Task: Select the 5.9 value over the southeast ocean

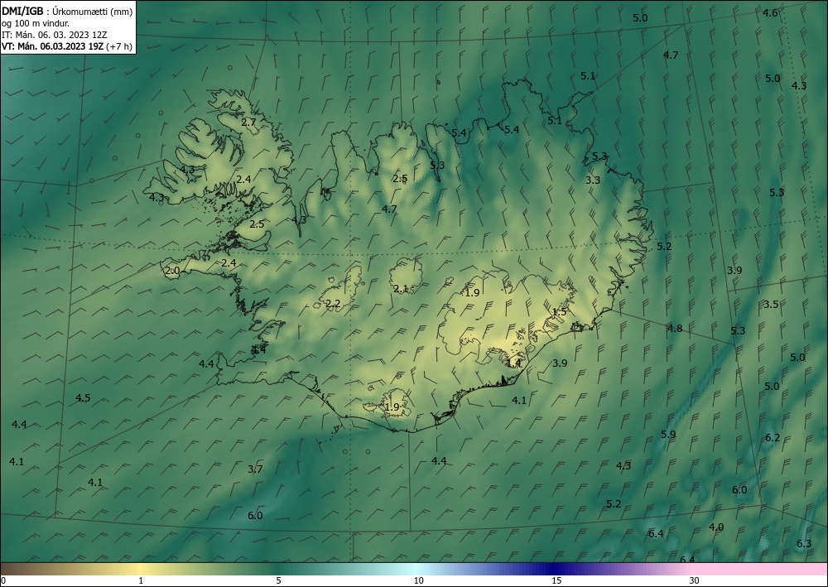Action: pyautogui.click(x=668, y=435)
